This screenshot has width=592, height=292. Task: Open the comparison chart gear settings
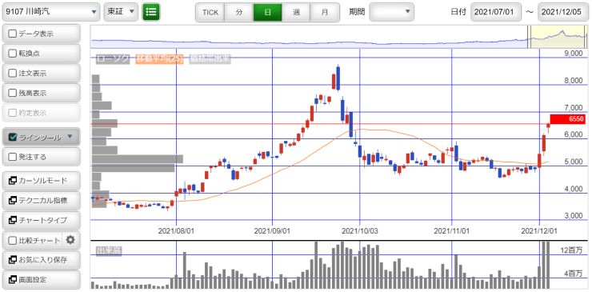pos(70,240)
